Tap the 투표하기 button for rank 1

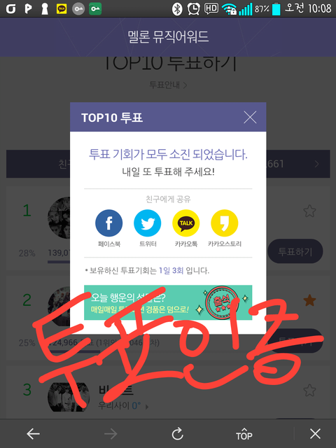(295, 251)
